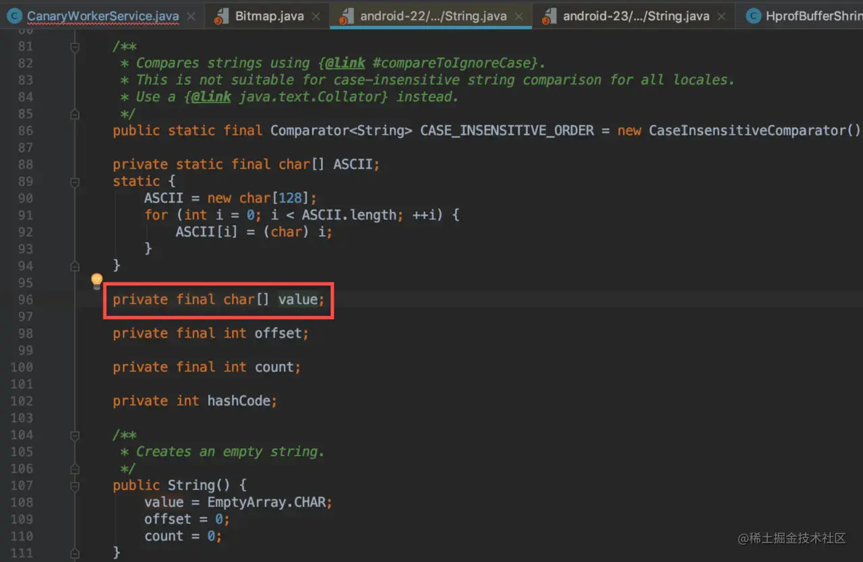Collapse the Javadoc comment starting at line 81

[x=75, y=46]
